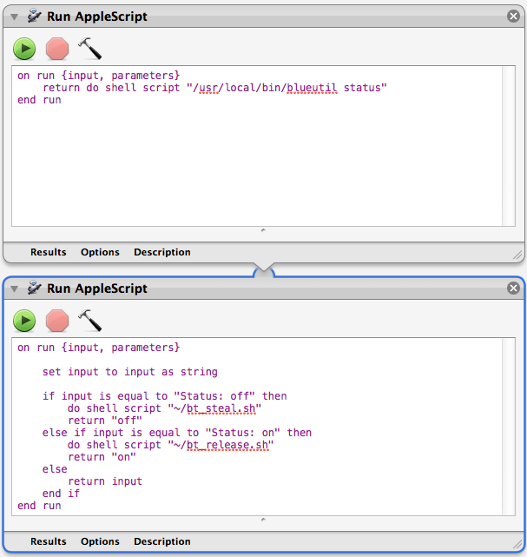Image resolution: width=527 pixels, height=557 pixels.
Task: Click the bt_release.sh shell script line
Action: click(x=171, y=445)
